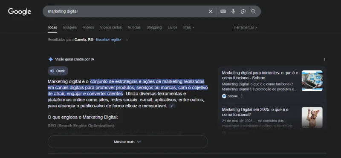Switch to the Shopping tab
This screenshot has height=158, width=341.
tap(154, 27)
